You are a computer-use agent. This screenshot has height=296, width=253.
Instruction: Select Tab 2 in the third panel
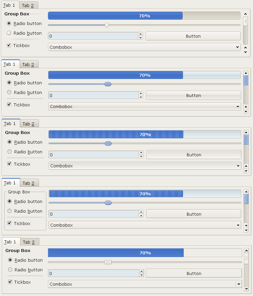click(x=29, y=124)
